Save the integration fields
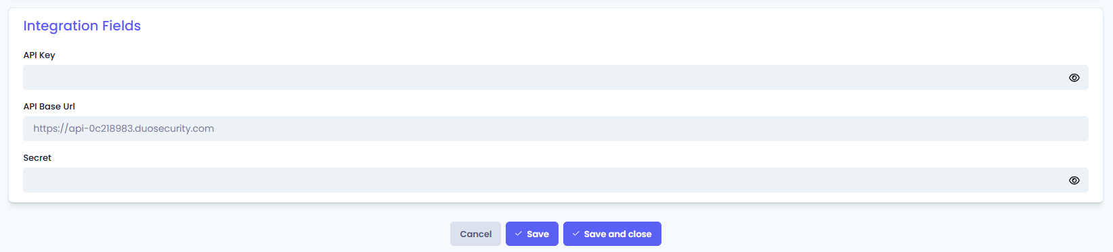Image resolution: width=1113 pixels, height=252 pixels. pos(532,234)
